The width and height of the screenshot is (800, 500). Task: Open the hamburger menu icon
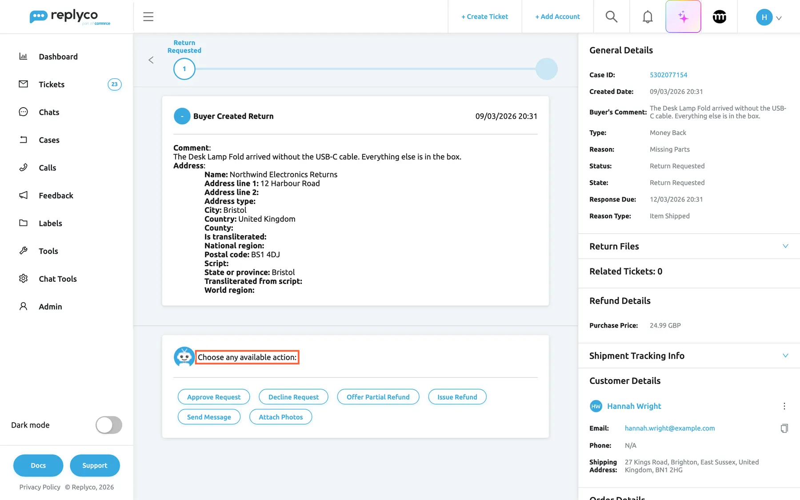click(148, 17)
